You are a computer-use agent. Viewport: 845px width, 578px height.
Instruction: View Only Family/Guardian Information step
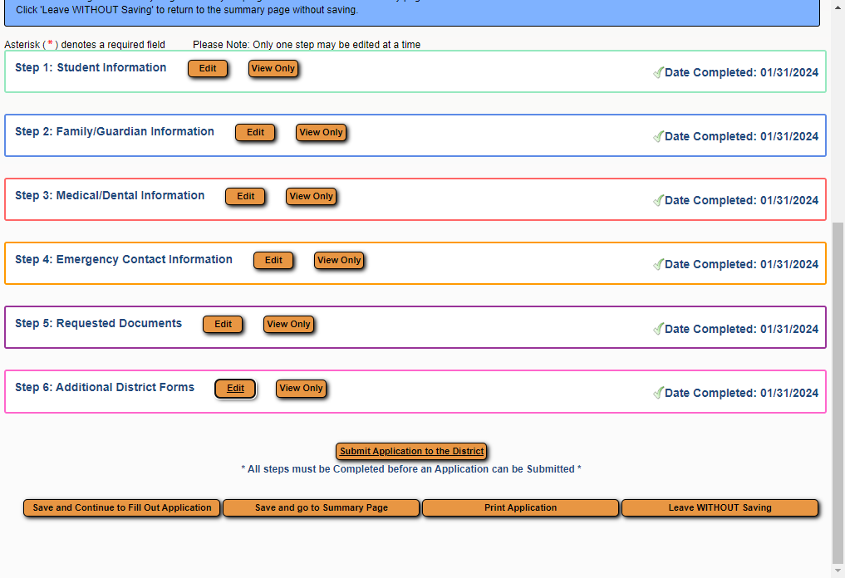click(x=322, y=133)
